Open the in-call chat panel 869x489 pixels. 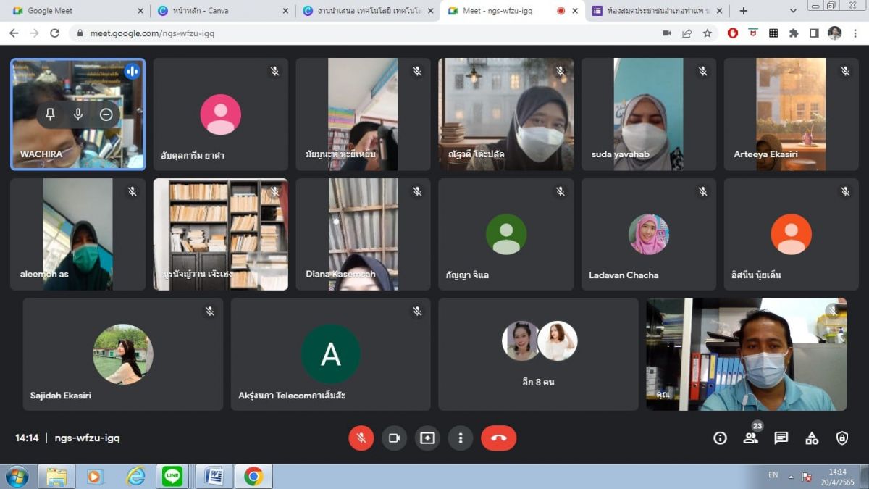point(781,438)
